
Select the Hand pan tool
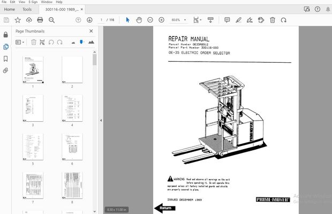pos(139,20)
